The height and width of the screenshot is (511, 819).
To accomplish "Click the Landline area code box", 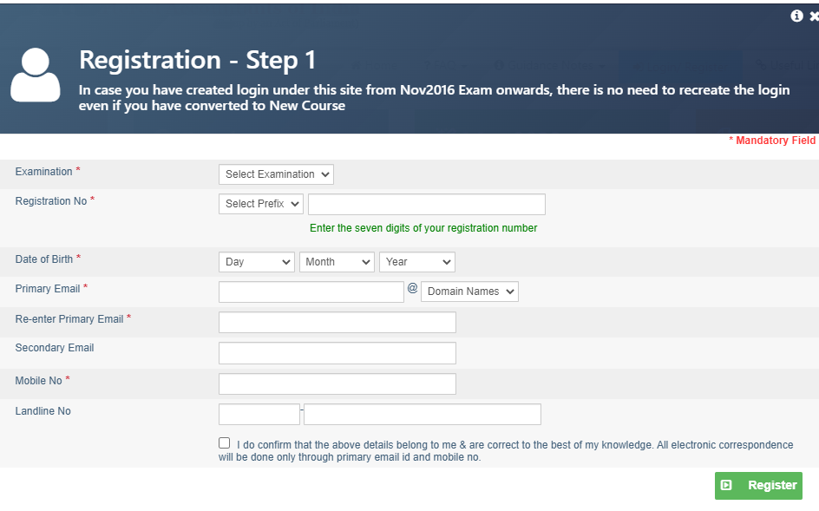I will pyautogui.click(x=259, y=415).
